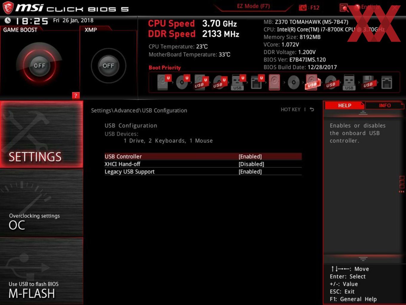Screen dimensions: 406x305
Task: Toggle the XMP knob
Action: click(108, 65)
